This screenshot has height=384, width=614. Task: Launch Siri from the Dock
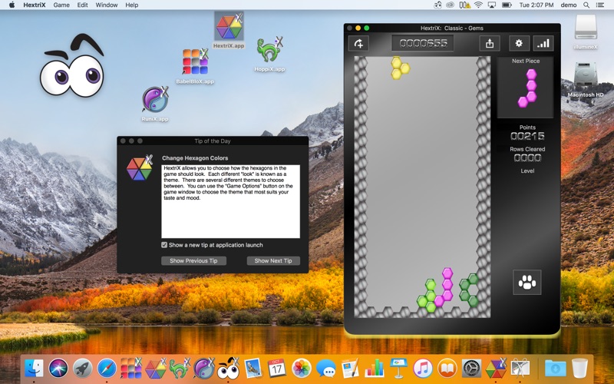[58, 369]
